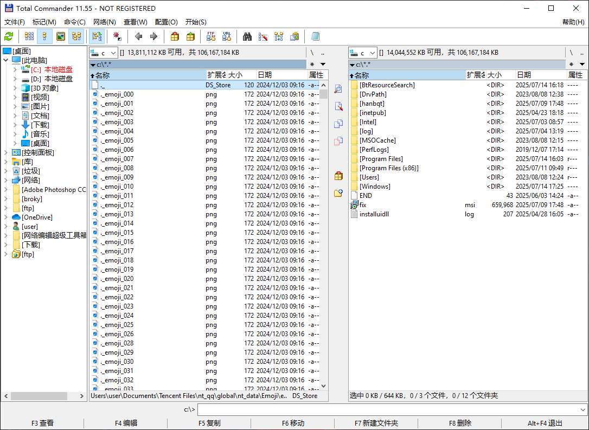
Task: Click the tree panel horizontal scrollbar
Action: point(43,396)
